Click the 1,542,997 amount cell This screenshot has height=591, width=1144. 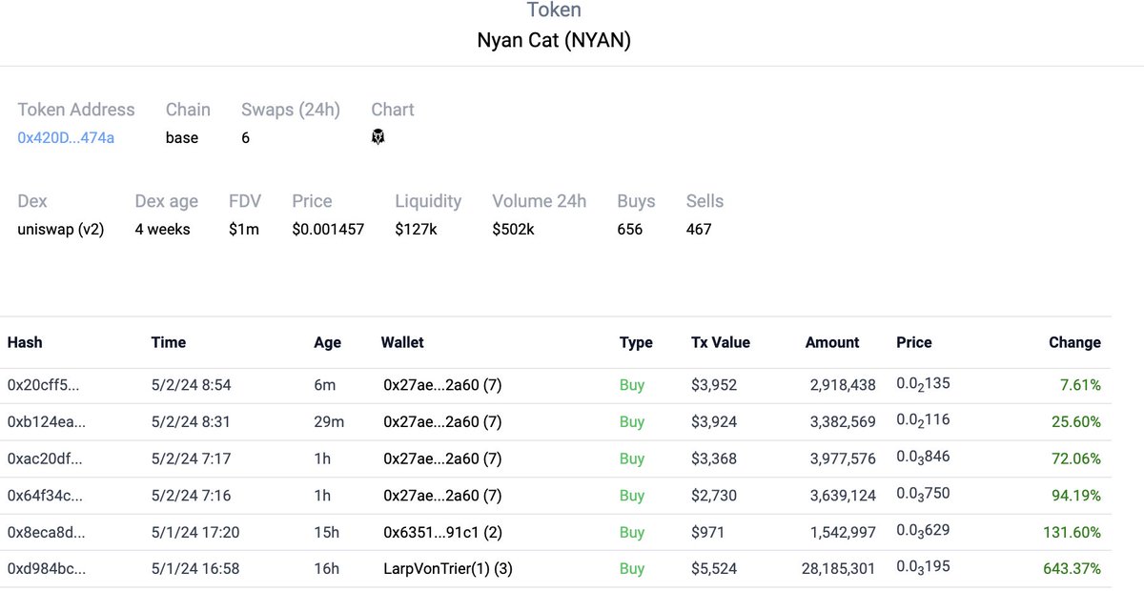click(x=843, y=533)
